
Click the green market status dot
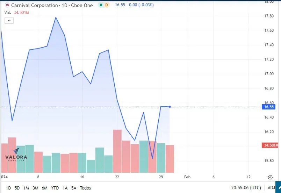point(101,5)
